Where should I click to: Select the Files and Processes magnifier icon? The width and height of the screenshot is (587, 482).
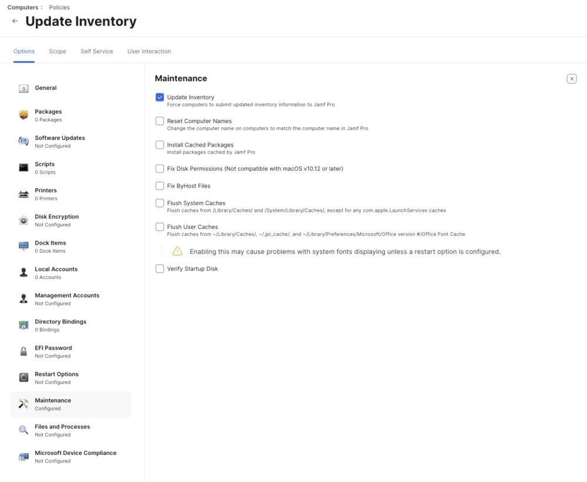pyautogui.click(x=23, y=430)
